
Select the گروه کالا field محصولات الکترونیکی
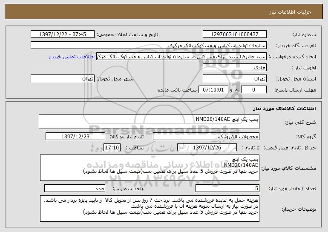[206, 137]
